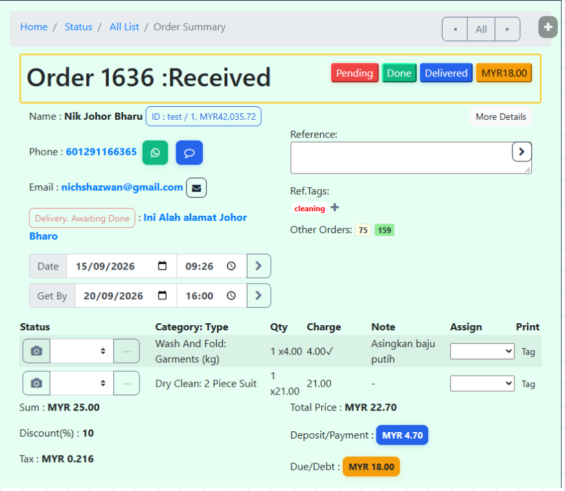Go to previous order arrow

pyautogui.click(x=455, y=29)
